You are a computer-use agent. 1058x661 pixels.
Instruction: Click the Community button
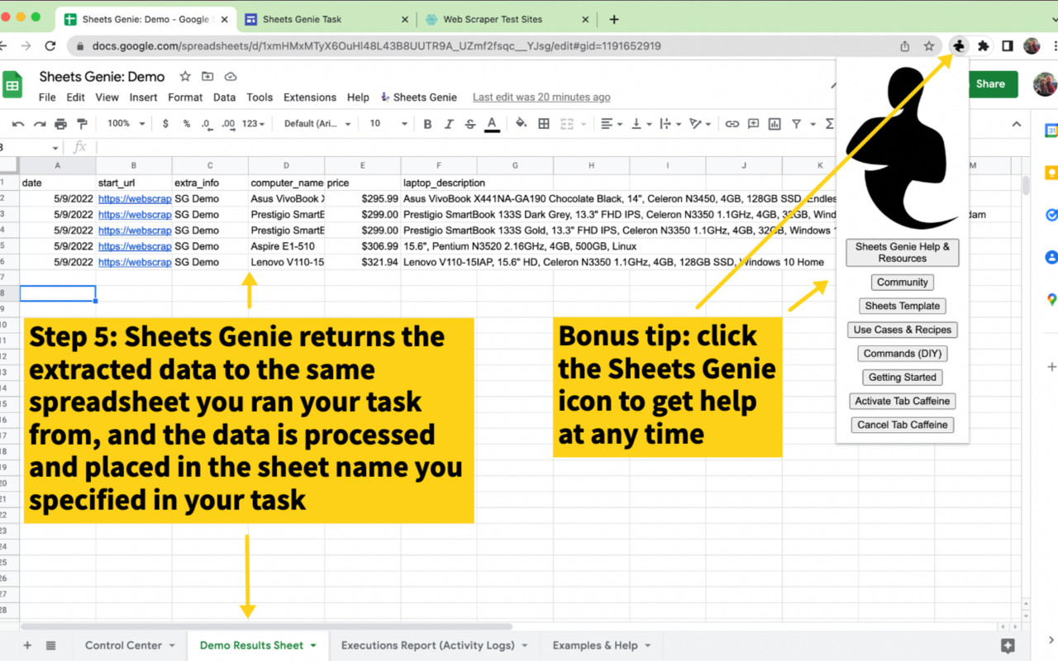[903, 282]
